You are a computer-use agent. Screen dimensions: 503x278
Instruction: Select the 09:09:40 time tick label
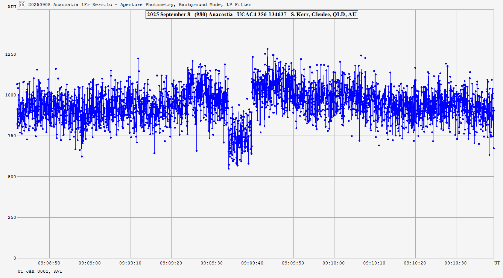tap(252, 263)
